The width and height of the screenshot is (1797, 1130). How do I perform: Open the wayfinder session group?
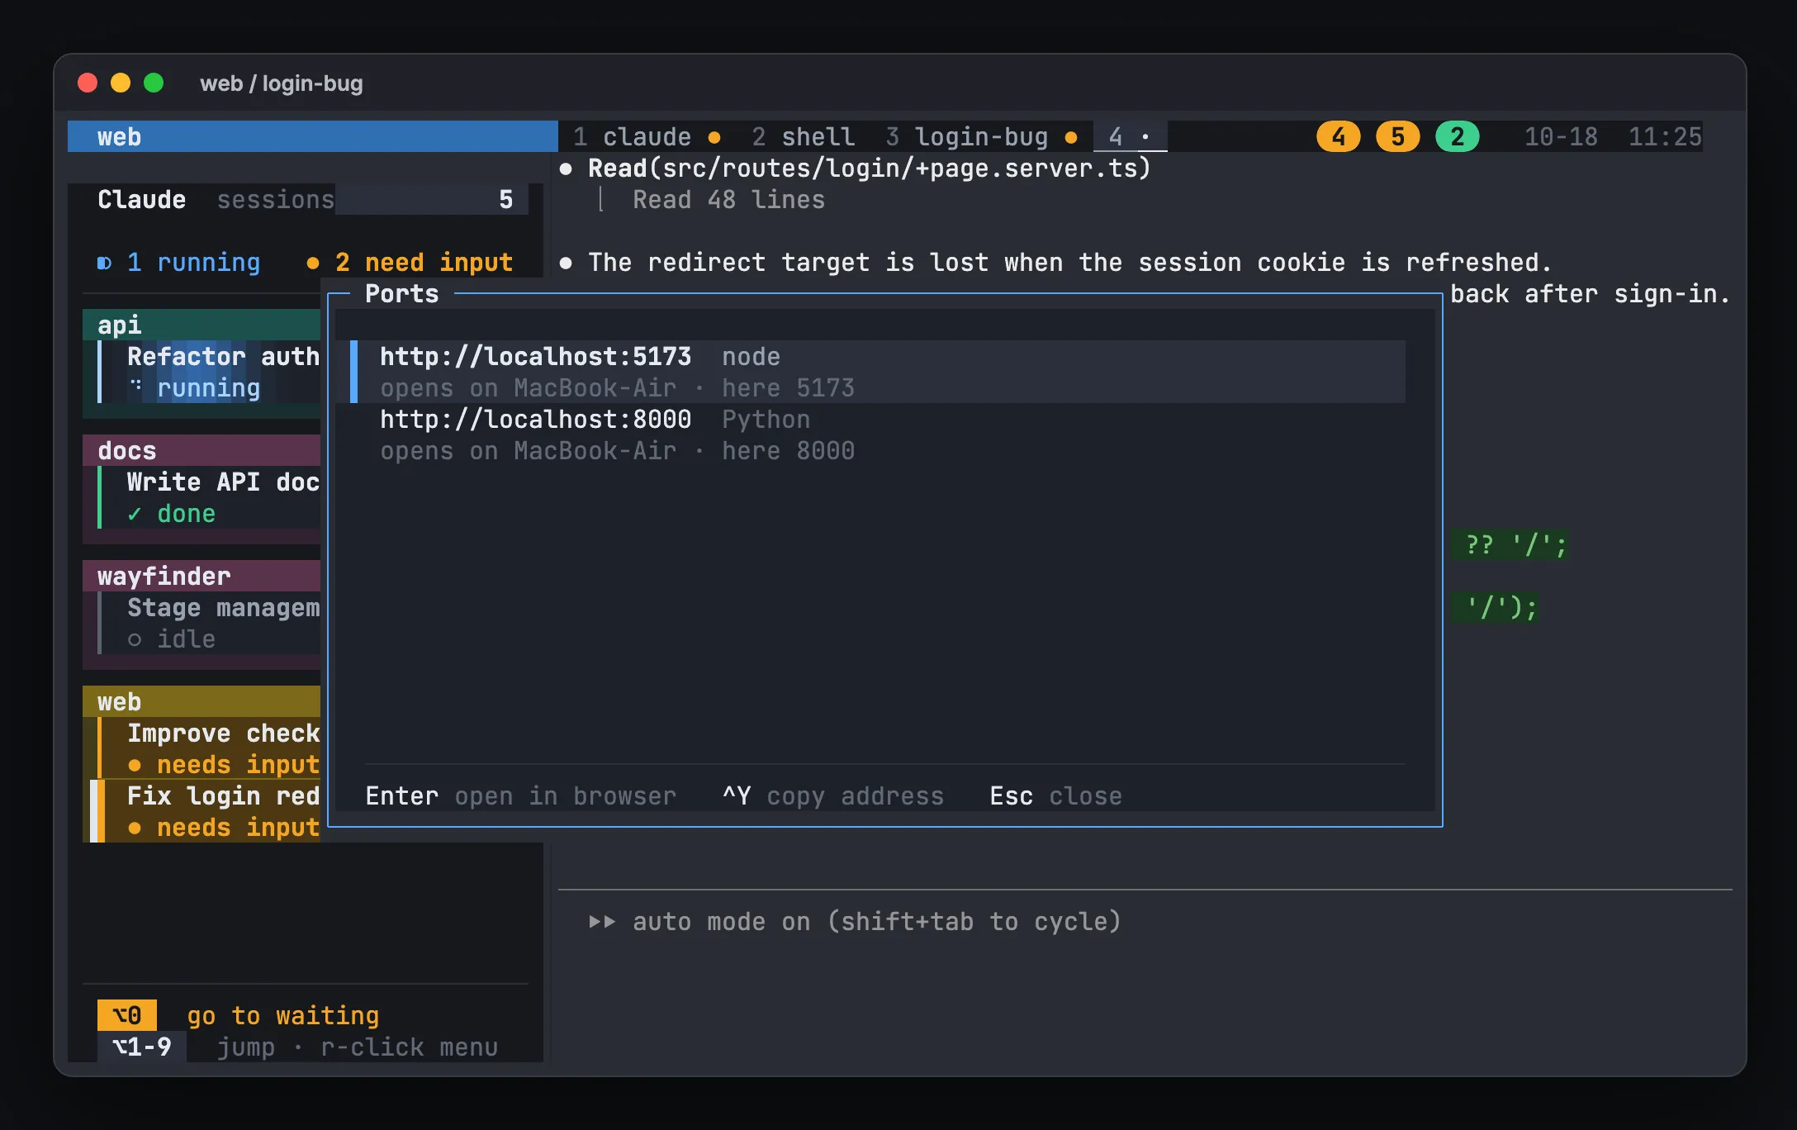click(x=202, y=576)
